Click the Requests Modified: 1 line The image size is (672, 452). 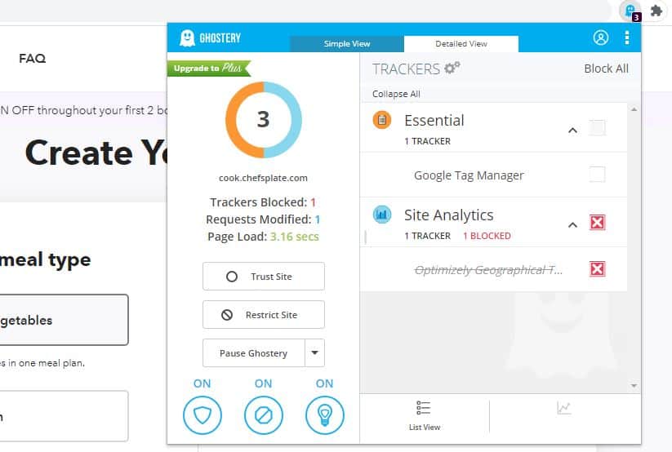click(263, 219)
